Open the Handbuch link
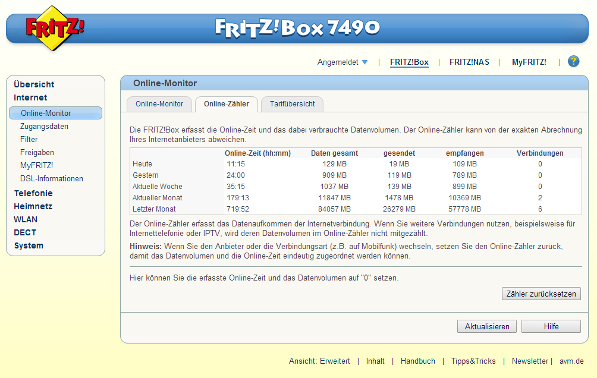 pos(417,361)
